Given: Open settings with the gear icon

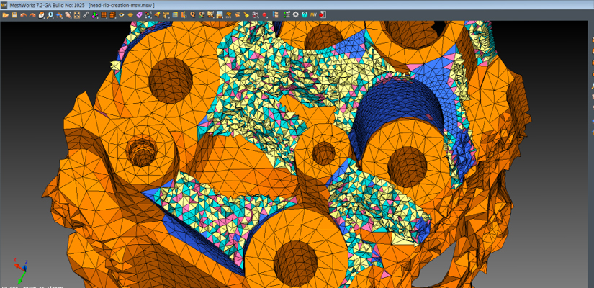Looking at the screenshot, I should click(x=296, y=14).
